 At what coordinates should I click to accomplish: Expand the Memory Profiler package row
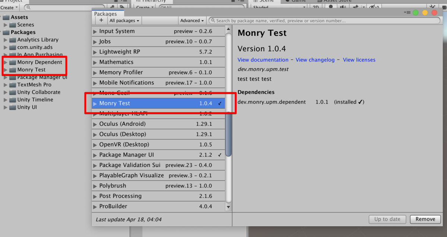(95, 72)
